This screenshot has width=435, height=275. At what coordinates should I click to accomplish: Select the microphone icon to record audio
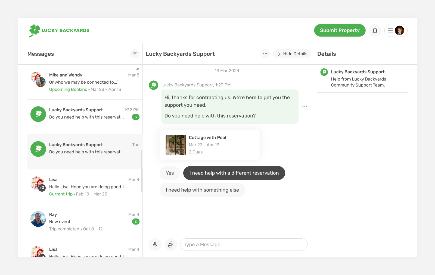point(155,244)
